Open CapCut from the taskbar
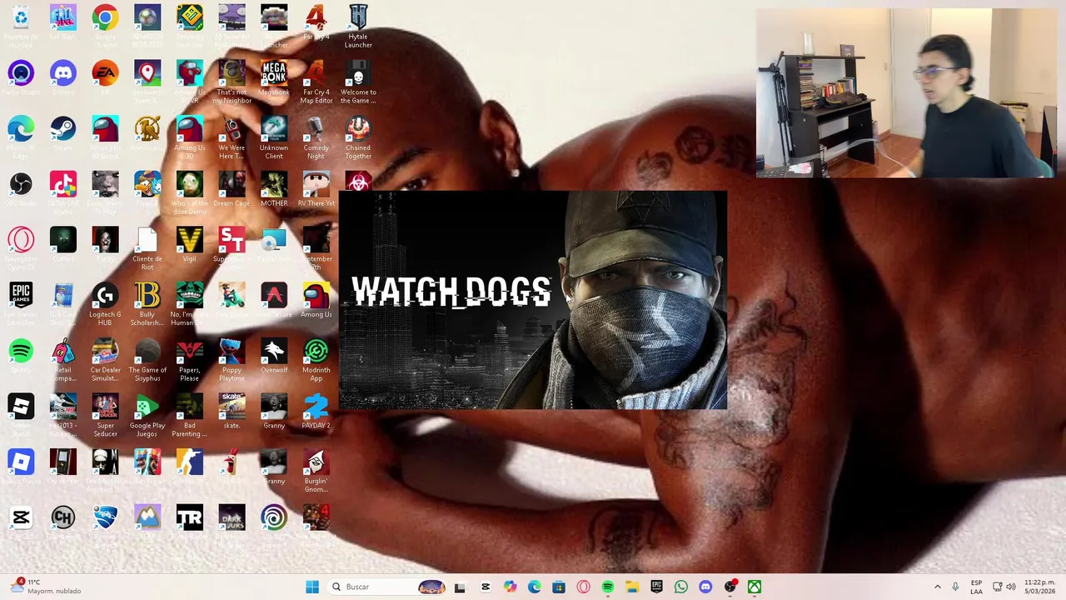This screenshot has width=1066, height=600. pos(486,587)
